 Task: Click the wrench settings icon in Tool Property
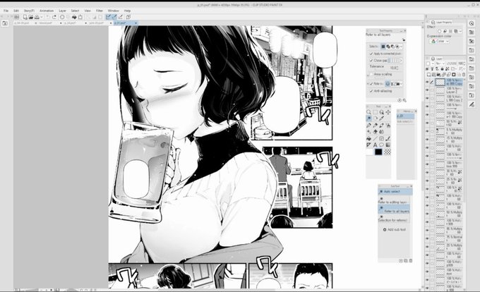click(x=404, y=100)
